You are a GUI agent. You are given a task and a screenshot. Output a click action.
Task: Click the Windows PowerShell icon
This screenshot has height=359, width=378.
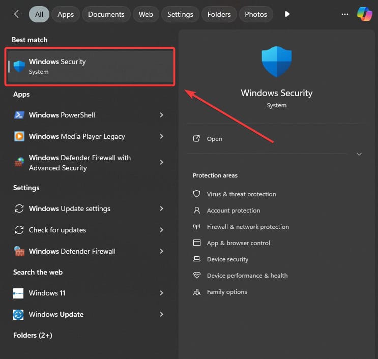(x=19, y=115)
